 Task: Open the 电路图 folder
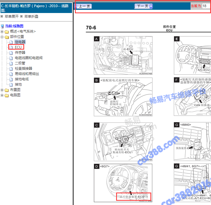click(x=15, y=95)
